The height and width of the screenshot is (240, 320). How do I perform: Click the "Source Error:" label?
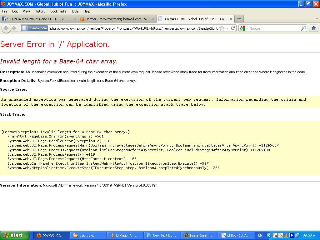(13, 89)
